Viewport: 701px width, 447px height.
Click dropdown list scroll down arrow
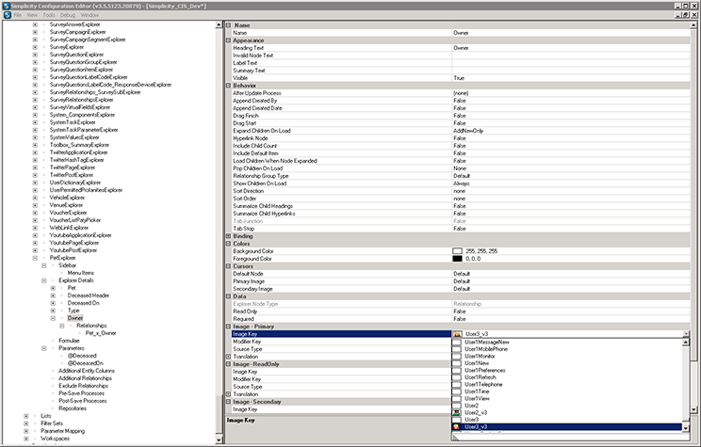tap(685, 427)
